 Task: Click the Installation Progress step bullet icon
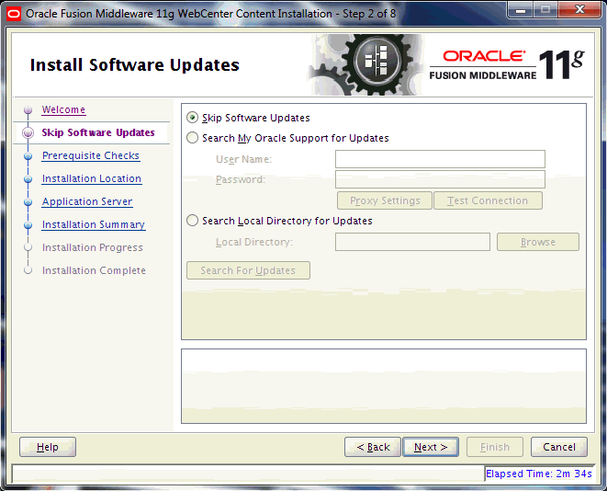[28, 247]
